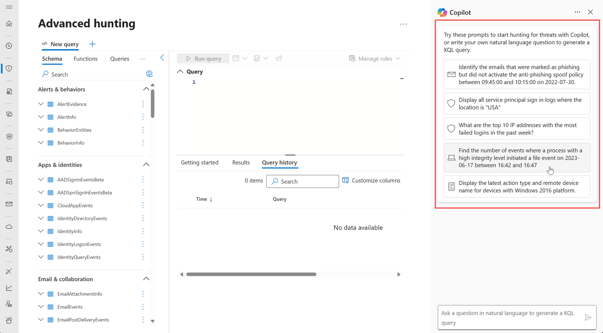Open the cloud apps icon in sidebar
Screen dimensions: 603x333
pos(9,227)
